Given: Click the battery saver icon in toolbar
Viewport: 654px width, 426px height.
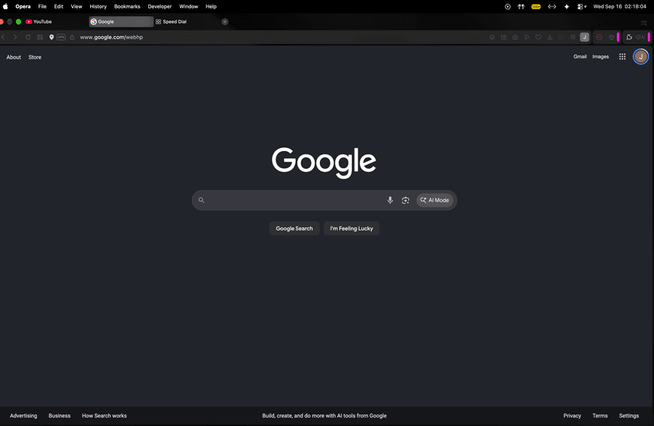Looking at the screenshot, I should (562, 37).
